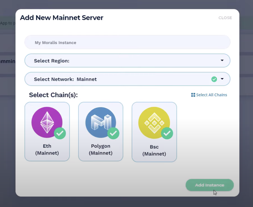Click the Select All Chains link
The height and width of the screenshot is (207, 253).
coord(209,95)
